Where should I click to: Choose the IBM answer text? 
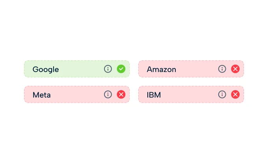click(x=154, y=95)
